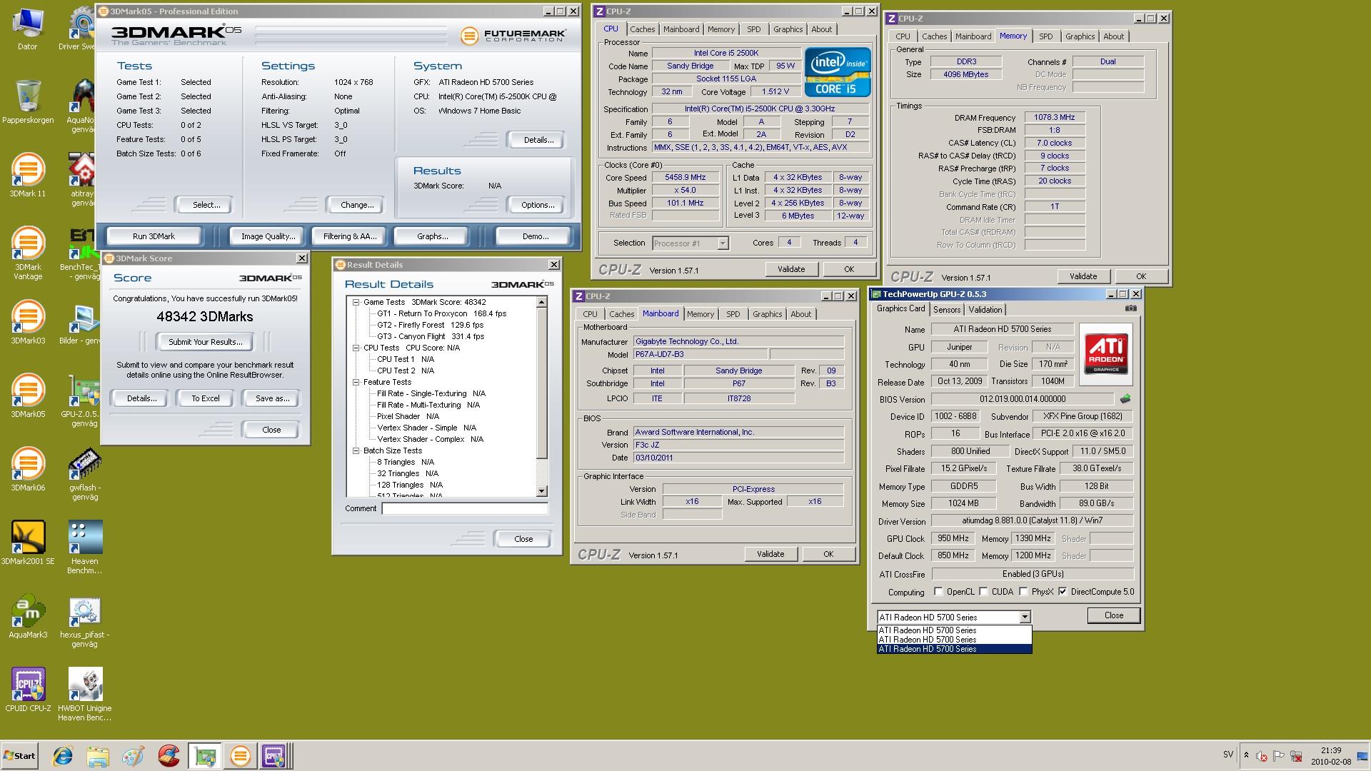This screenshot has width=1371, height=771.
Task: Launch 3DMark03 desktop shortcut
Action: pyautogui.click(x=27, y=322)
